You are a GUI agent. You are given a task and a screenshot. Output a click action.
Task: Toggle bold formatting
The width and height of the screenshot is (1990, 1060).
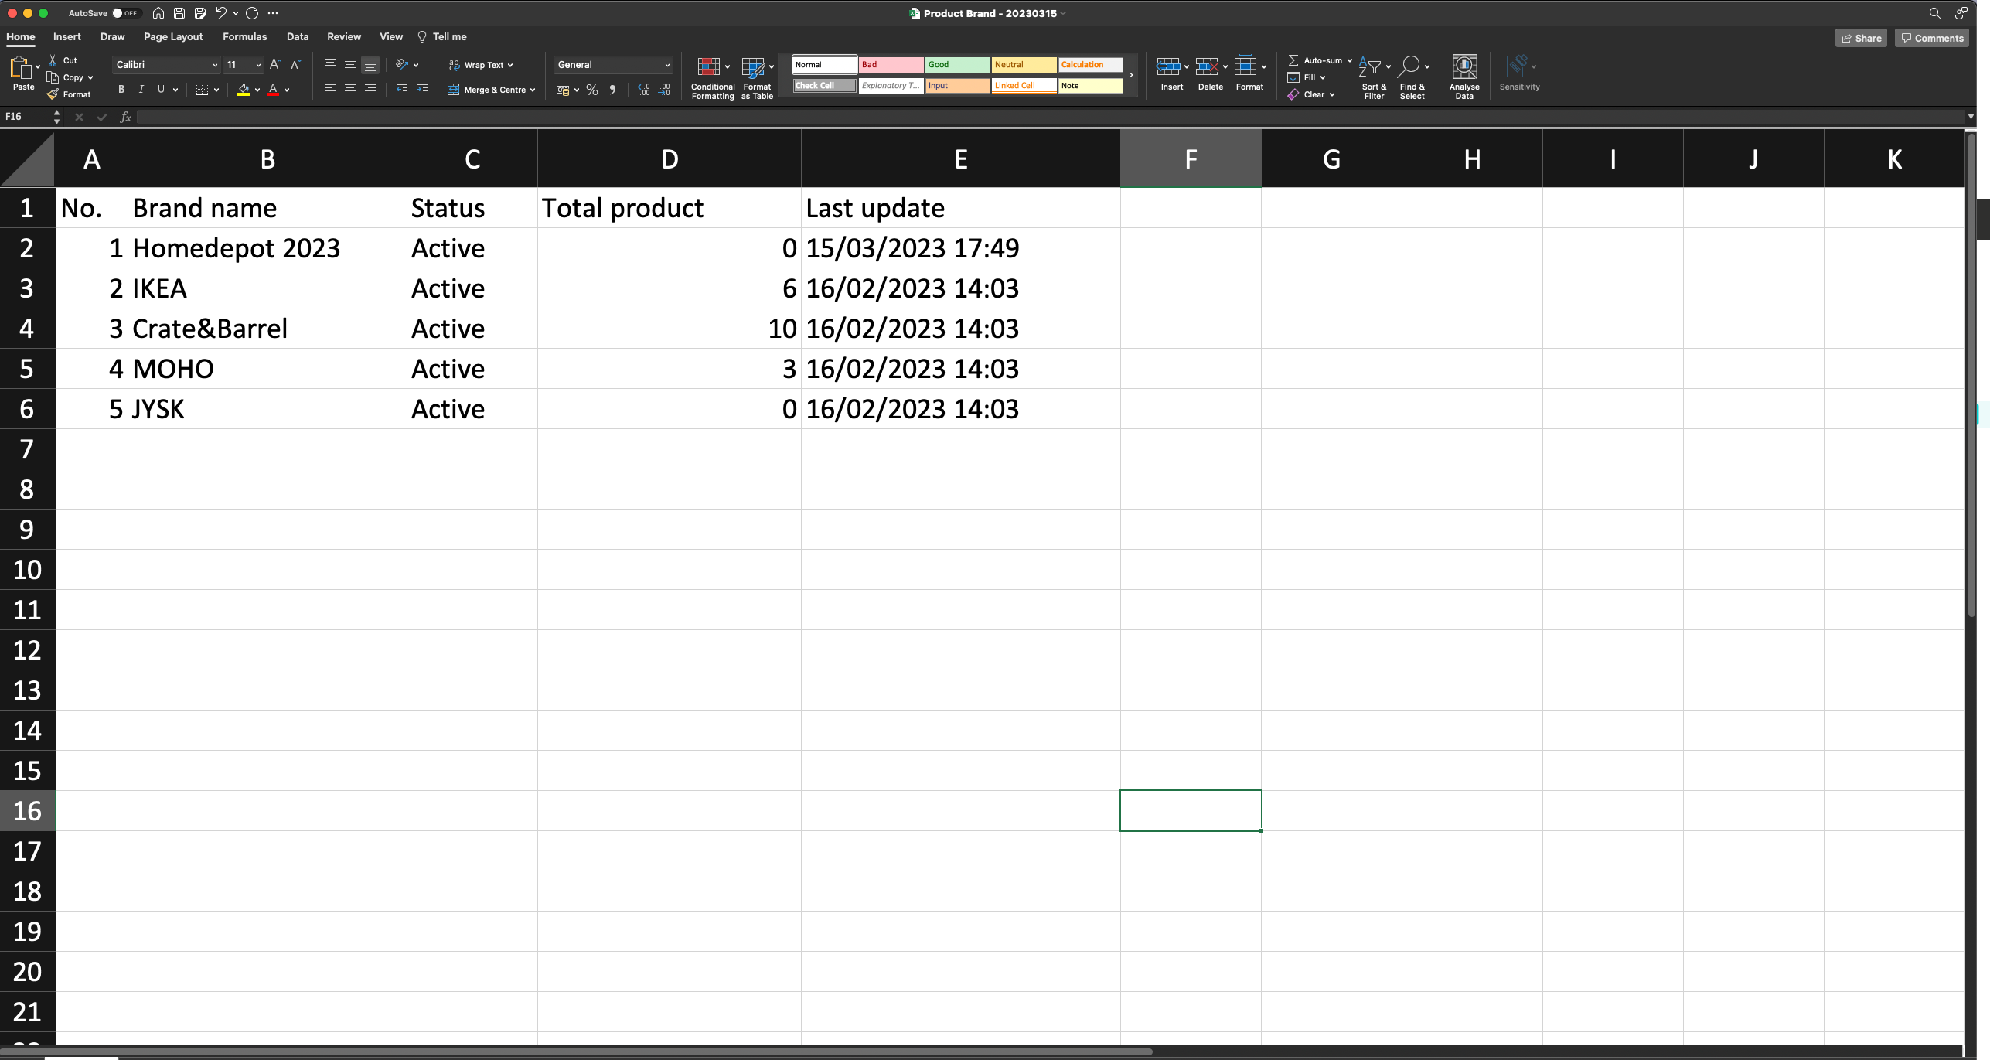(121, 90)
